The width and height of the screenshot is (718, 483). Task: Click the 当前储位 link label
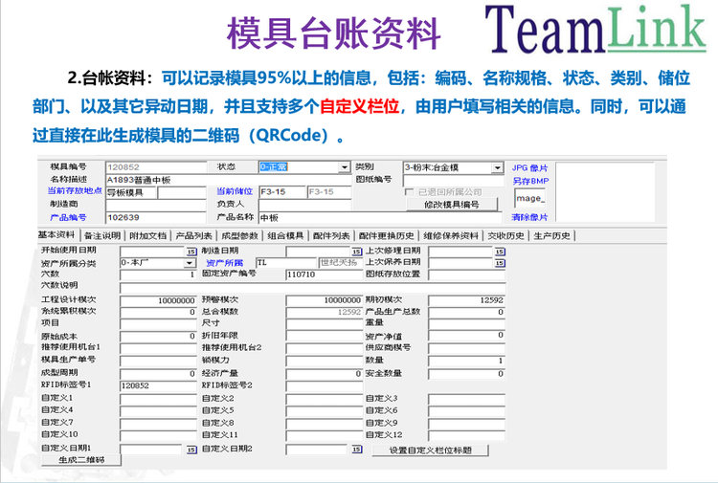pyautogui.click(x=235, y=191)
